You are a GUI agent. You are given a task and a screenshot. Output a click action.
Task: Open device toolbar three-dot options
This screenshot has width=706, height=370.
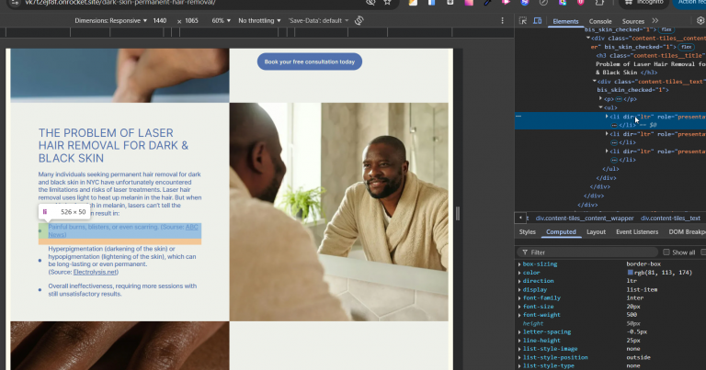[502, 20]
